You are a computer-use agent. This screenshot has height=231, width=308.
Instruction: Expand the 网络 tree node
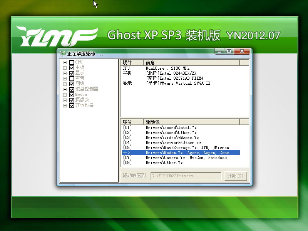[65, 84]
